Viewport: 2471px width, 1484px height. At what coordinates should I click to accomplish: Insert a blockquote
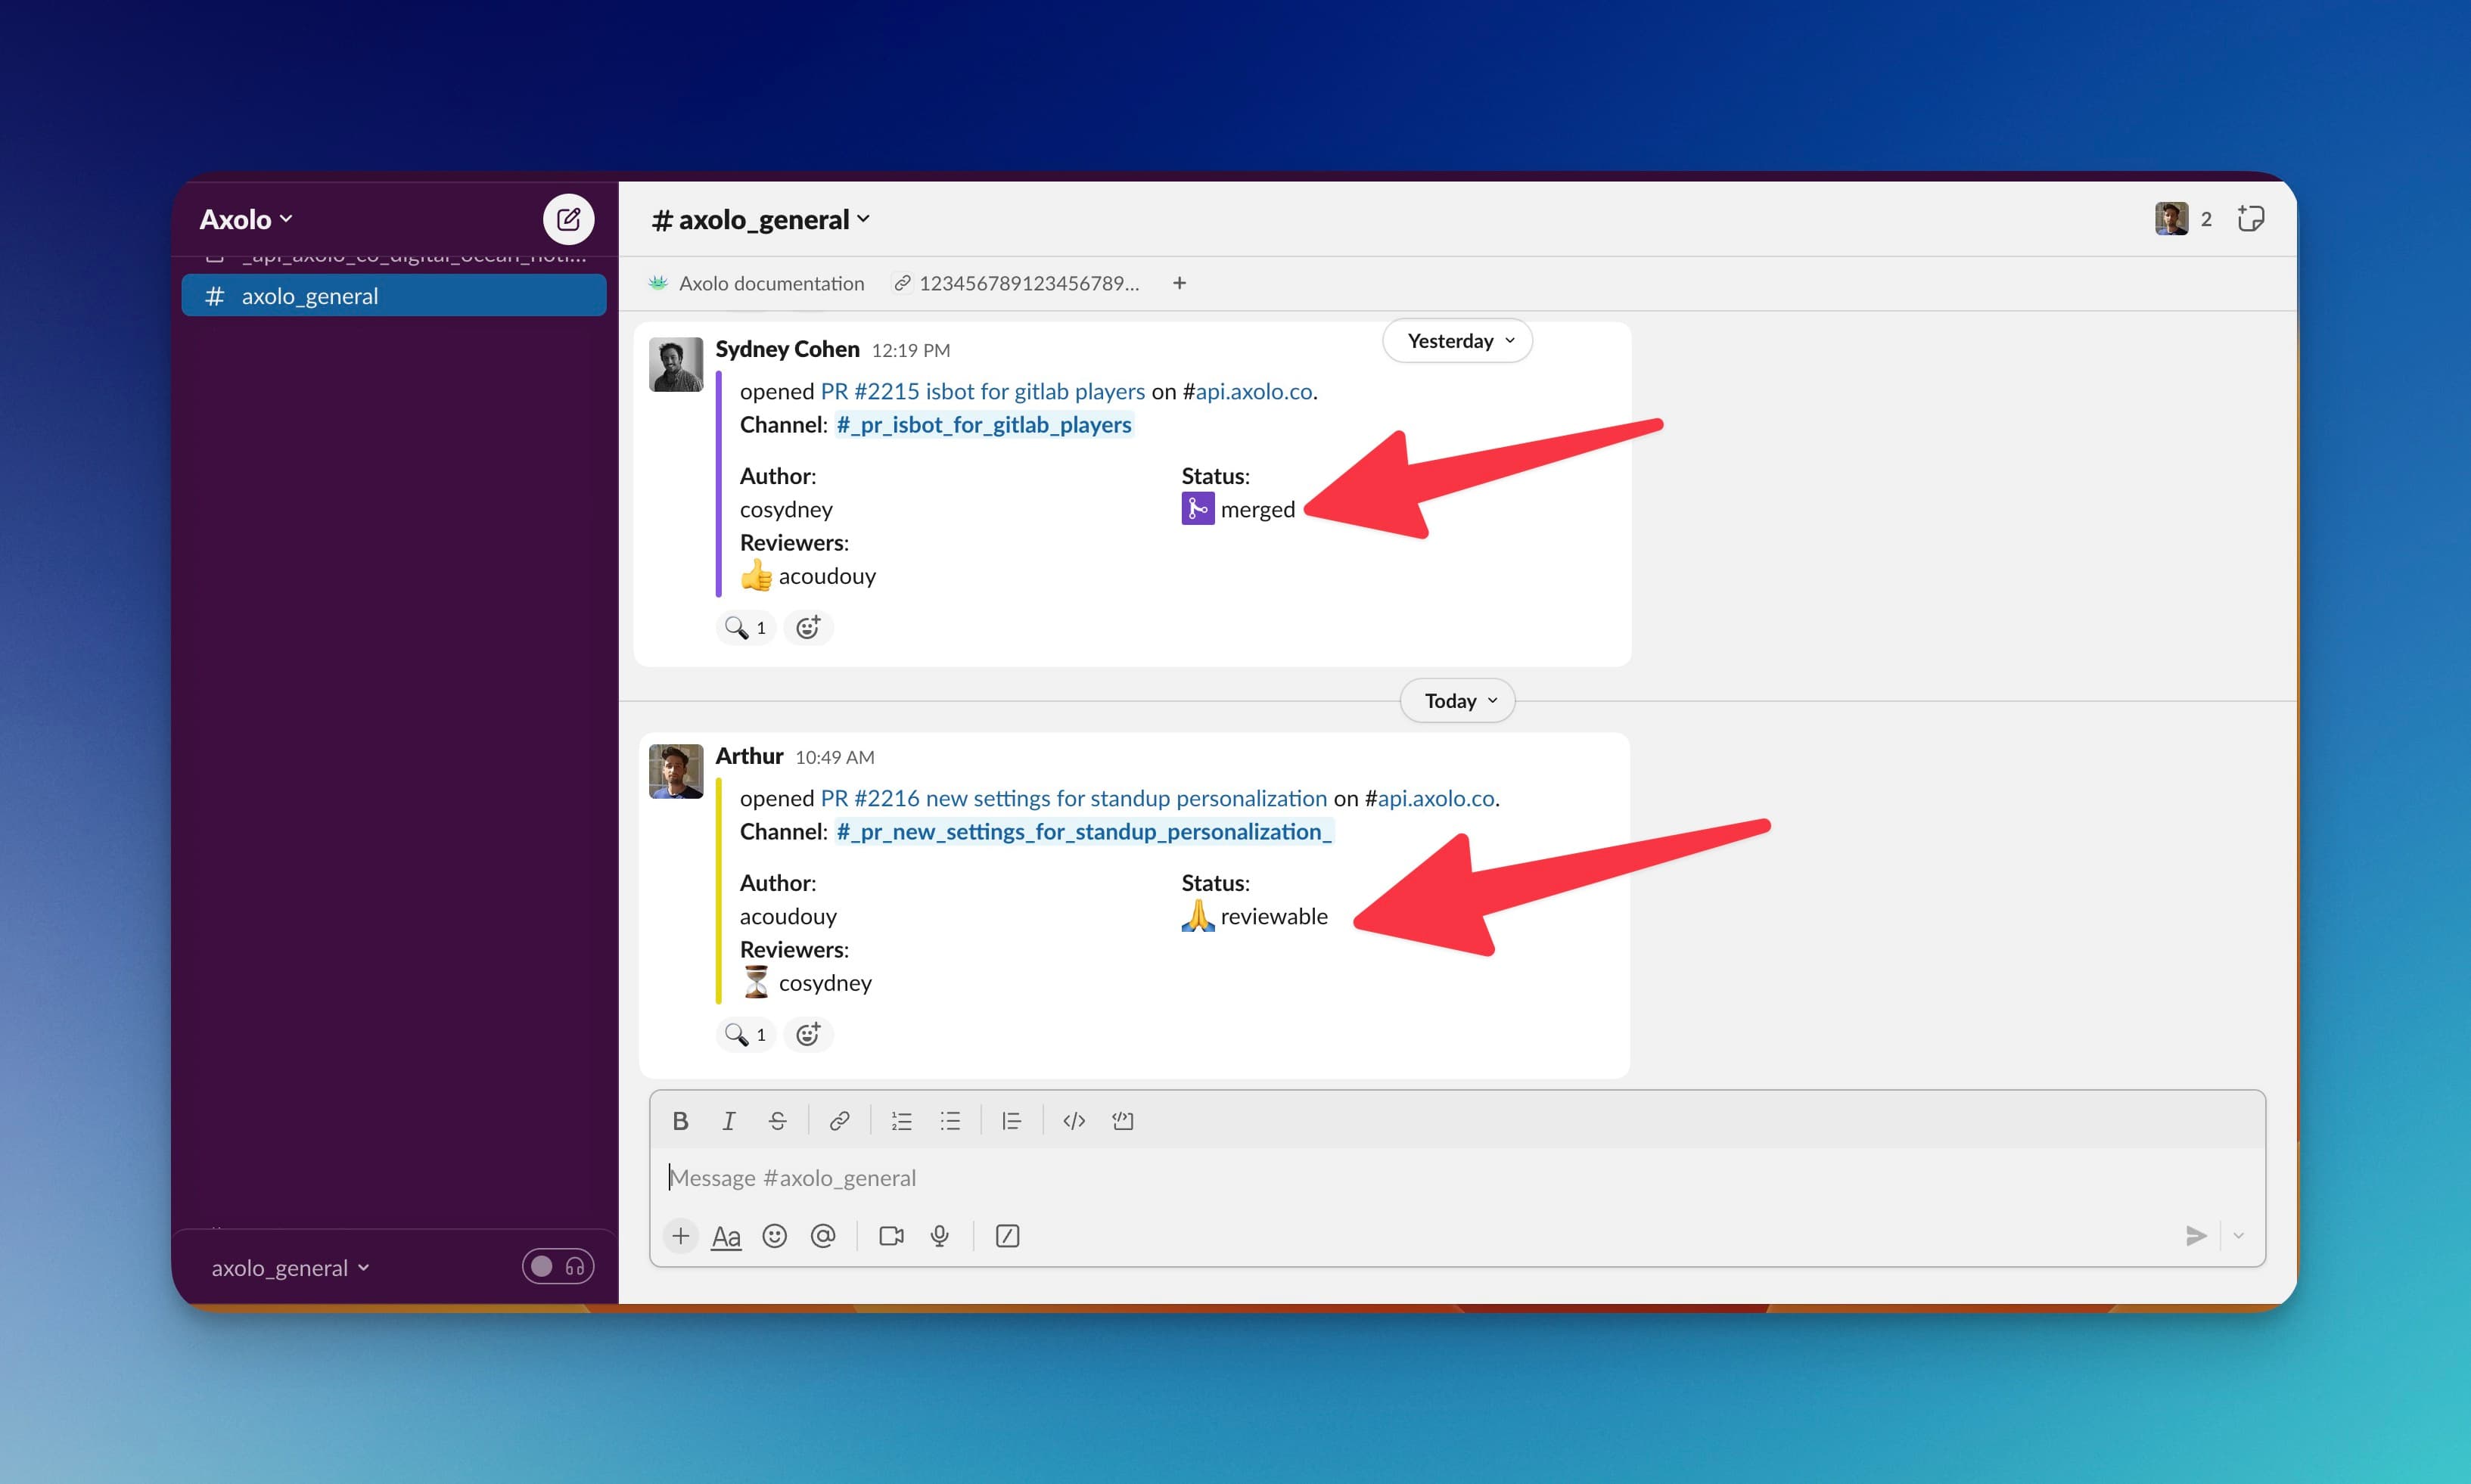(1011, 1121)
